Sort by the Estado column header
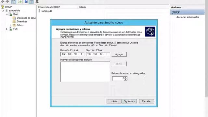 [82, 7]
